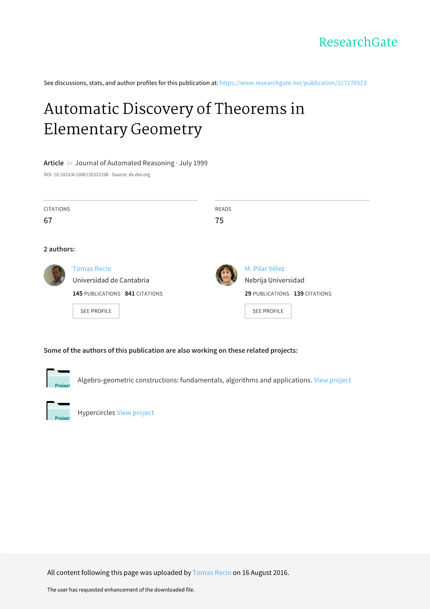The height and width of the screenshot is (609, 430).
Task: Click Journal of Automated Reasoning text
Action: click(125, 163)
